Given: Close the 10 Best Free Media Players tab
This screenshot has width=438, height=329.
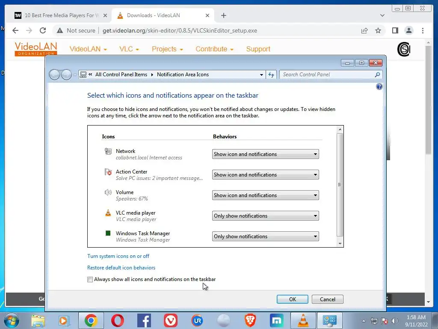Looking at the screenshot, I should (105, 15).
